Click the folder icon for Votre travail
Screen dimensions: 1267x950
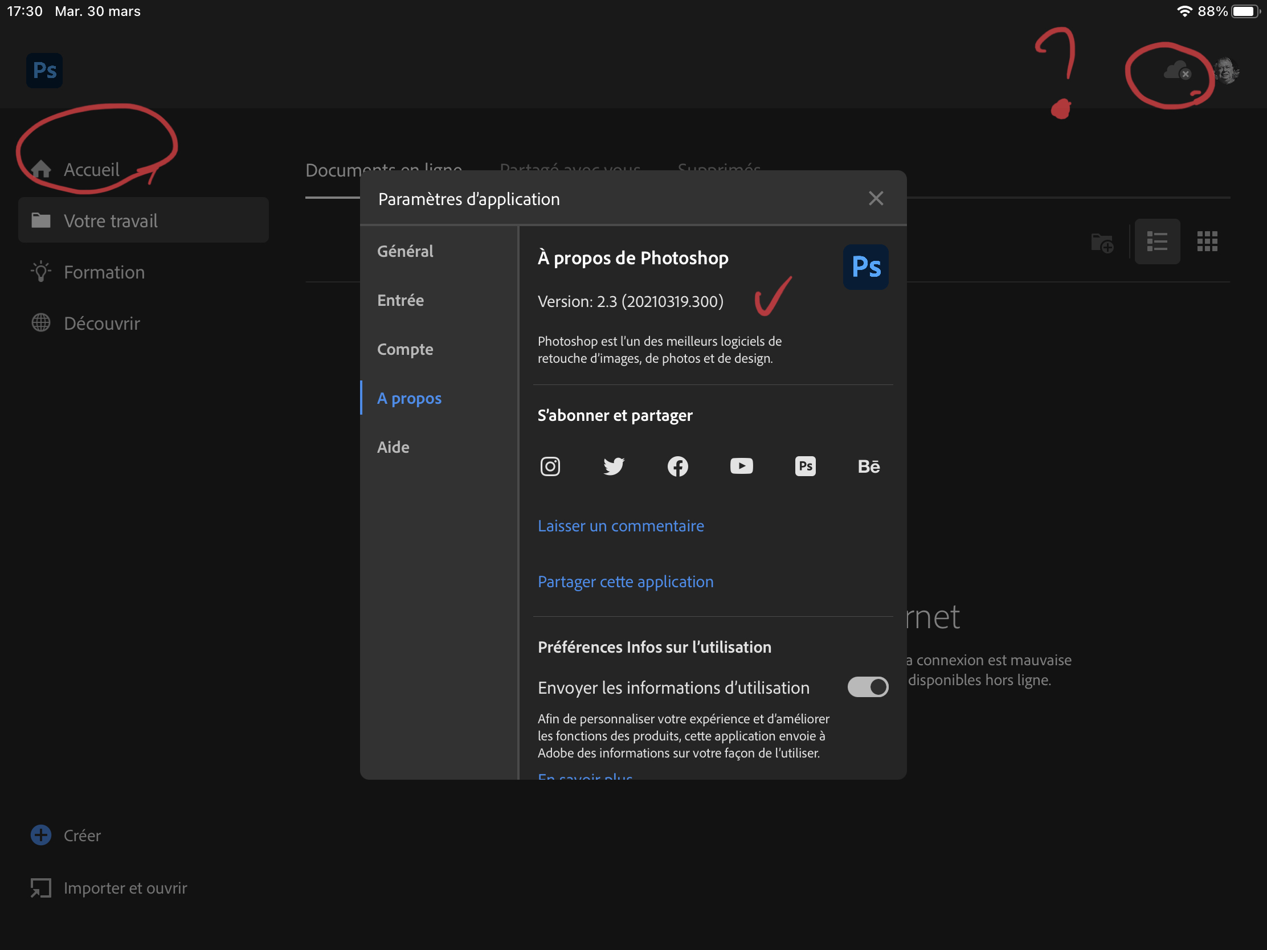tap(40, 220)
